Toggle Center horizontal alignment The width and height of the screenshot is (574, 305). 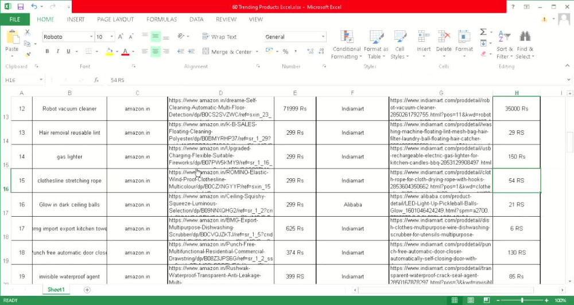pos(155,52)
